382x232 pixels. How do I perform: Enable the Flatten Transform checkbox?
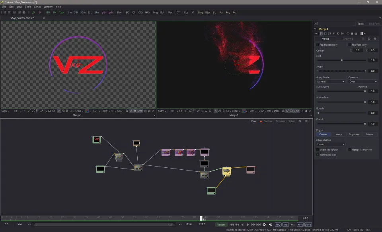click(350, 150)
